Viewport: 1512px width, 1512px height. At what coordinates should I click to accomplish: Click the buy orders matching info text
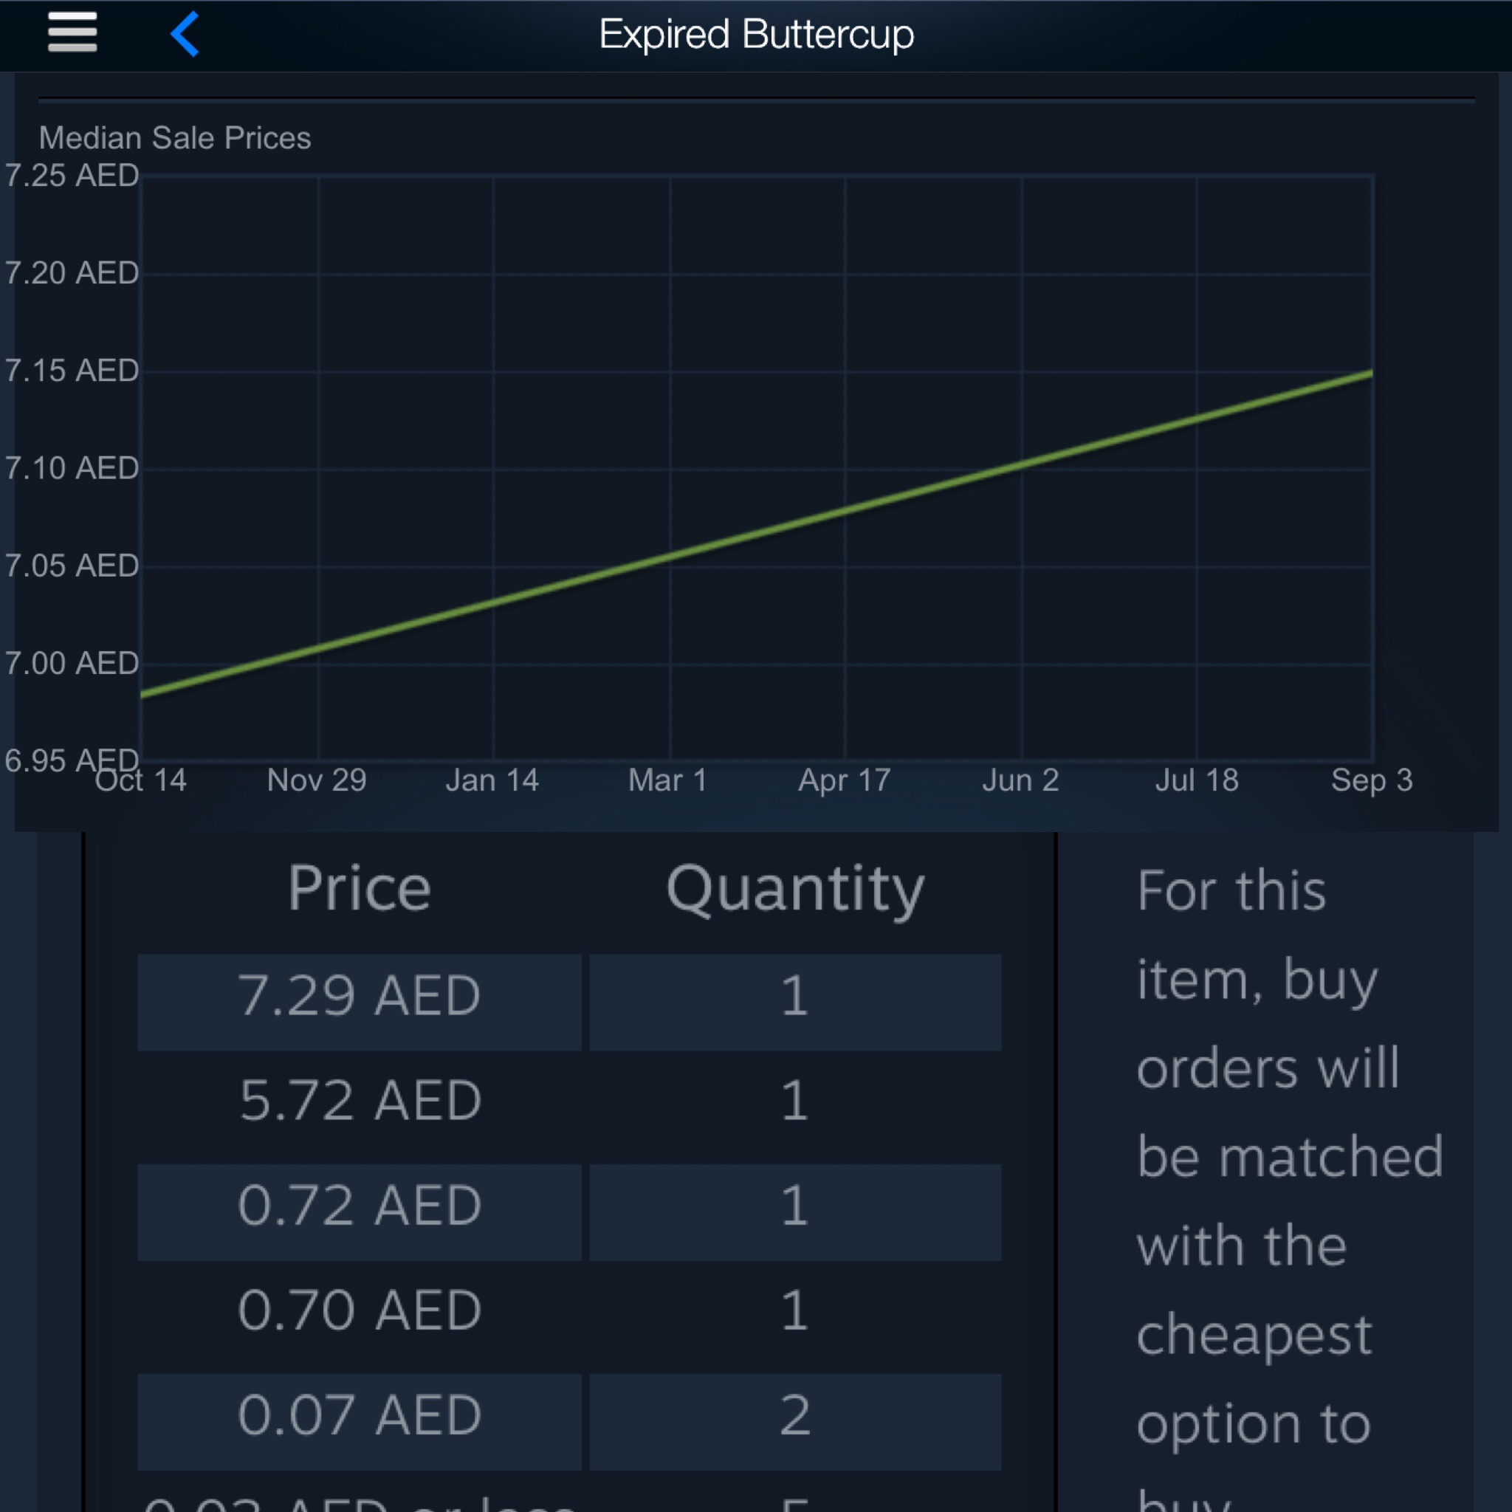pos(1290,1158)
